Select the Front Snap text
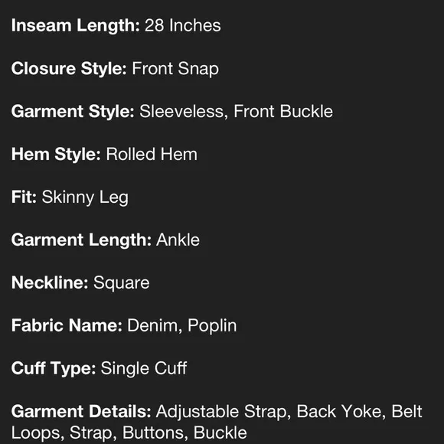 click(175, 69)
